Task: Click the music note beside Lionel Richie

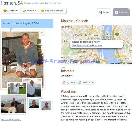Action: coord(80,82)
